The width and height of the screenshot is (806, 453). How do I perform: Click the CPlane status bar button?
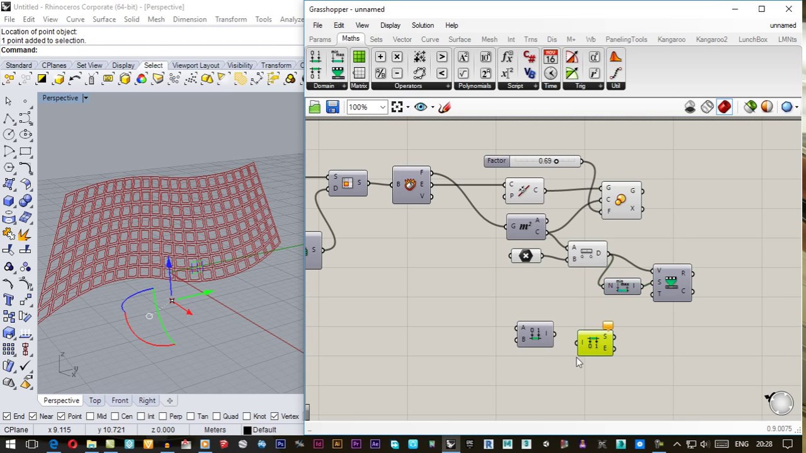coord(16,430)
